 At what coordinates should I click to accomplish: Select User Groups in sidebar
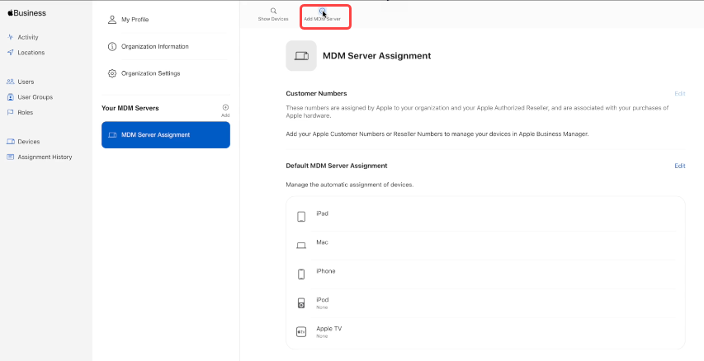click(35, 97)
